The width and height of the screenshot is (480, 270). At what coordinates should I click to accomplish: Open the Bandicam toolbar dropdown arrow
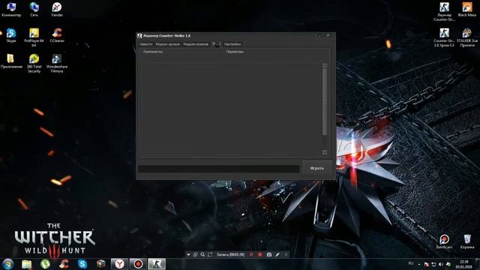click(x=188, y=255)
